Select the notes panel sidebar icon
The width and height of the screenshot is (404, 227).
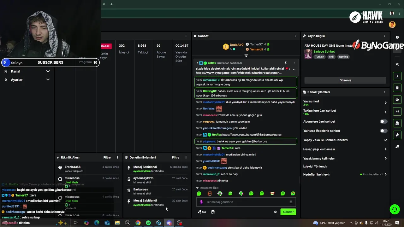[397, 88]
